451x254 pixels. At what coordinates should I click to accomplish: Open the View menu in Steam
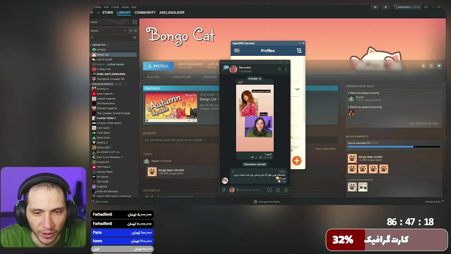click(x=106, y=7)
